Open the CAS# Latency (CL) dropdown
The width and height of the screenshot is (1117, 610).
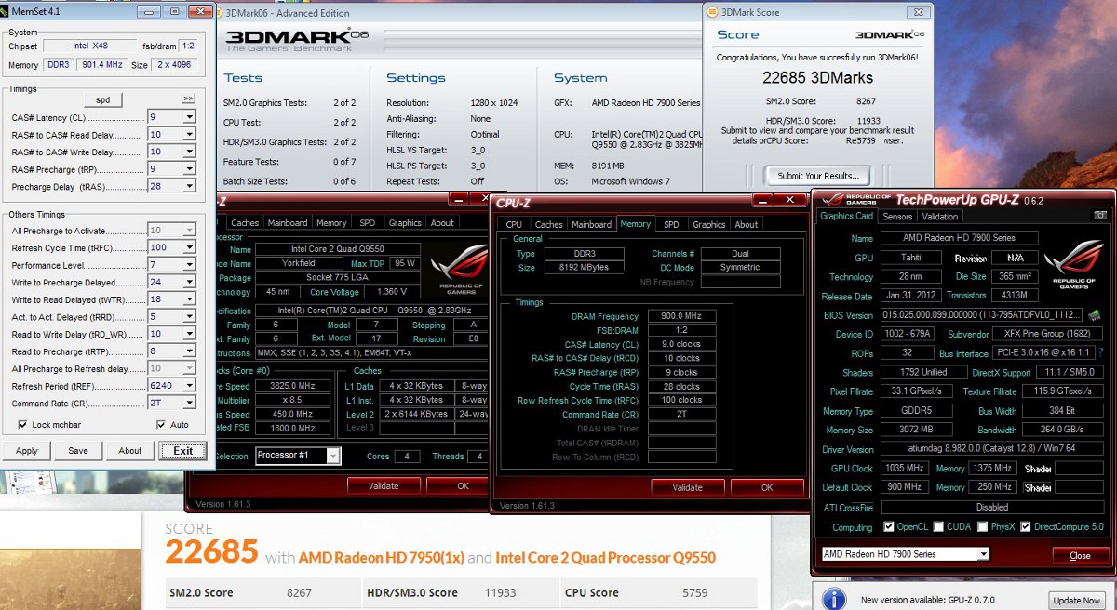click(189, 117)
